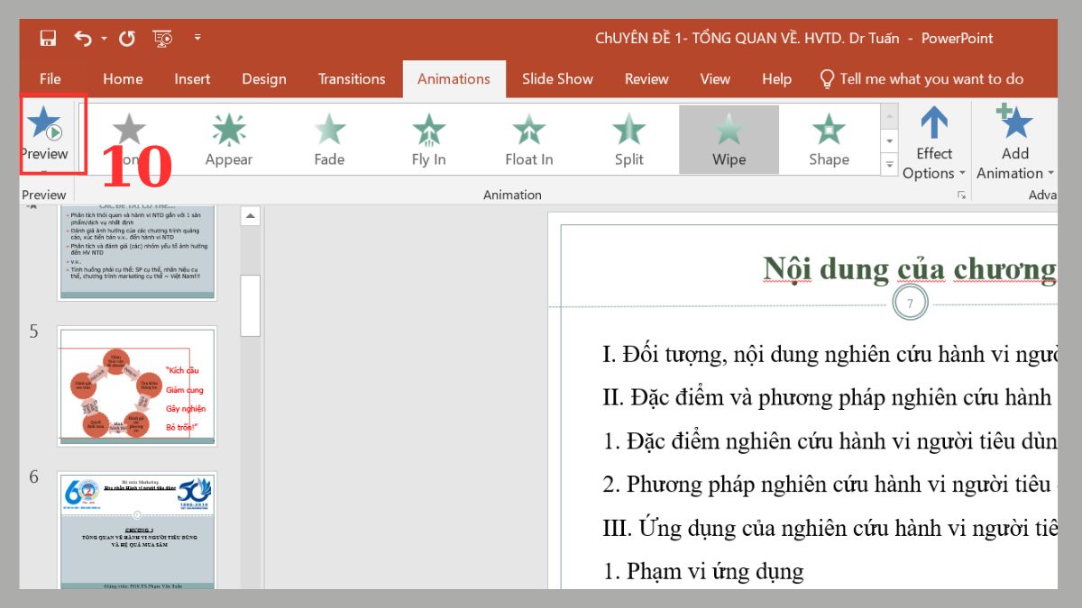Apply the Appear animation
This screenshot has width=1082, height=608.
click(228, 140)
